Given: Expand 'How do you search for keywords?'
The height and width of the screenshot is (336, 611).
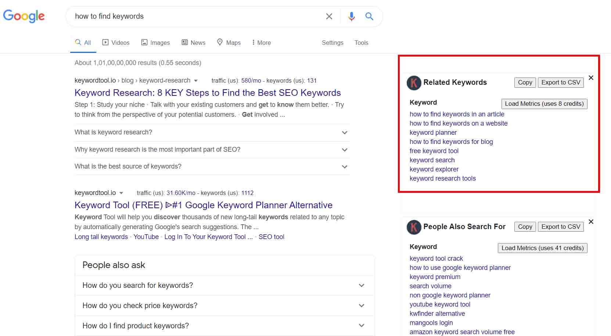Looking at the screenshot, I should coord(224,285).
